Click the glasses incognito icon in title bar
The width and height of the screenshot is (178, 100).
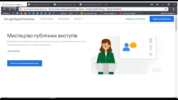[x=152, y=4]
